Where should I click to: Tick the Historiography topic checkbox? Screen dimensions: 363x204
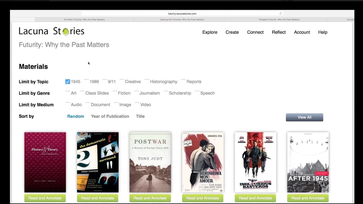coord(147,81)
